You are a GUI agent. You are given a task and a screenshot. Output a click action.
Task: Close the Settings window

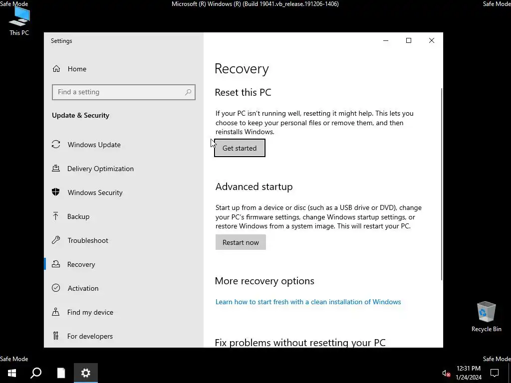click(x=432, y=40)
